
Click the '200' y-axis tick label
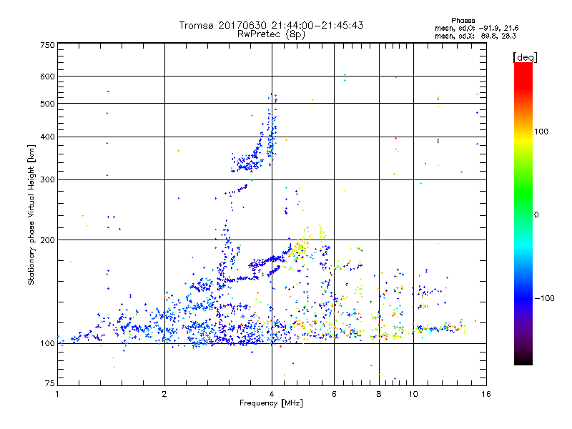click(47, 240)
